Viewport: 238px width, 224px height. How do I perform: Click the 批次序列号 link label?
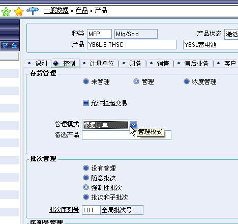[64, 210]
